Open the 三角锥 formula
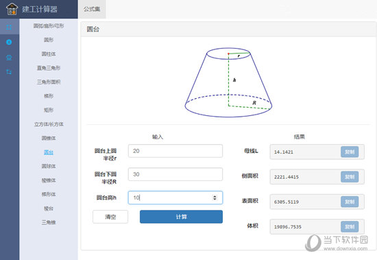 [x=49, y=222]
